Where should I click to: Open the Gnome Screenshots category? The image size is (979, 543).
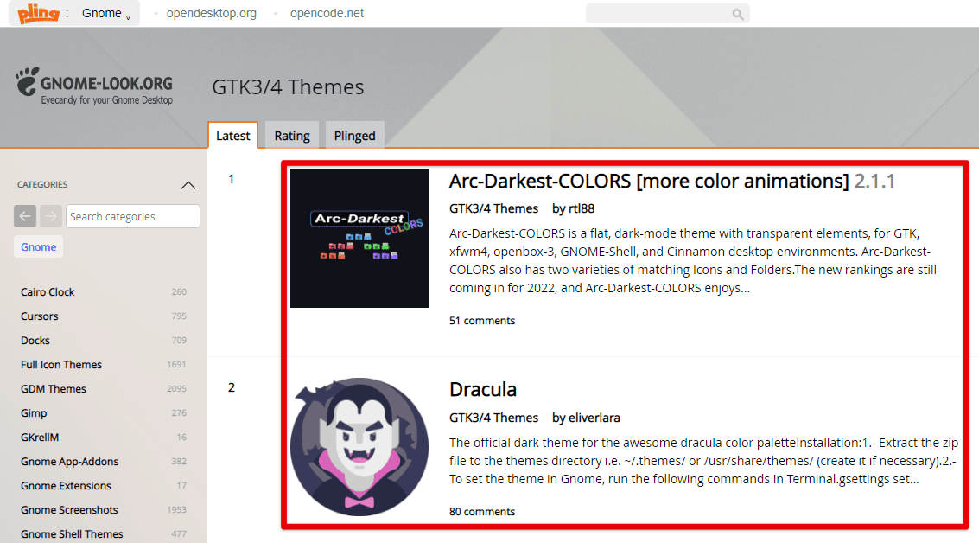pos(69,510)
